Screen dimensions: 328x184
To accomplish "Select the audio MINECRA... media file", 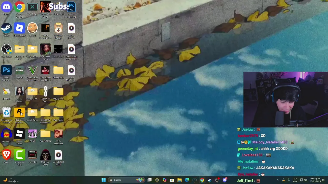I will tap(71, 73).
